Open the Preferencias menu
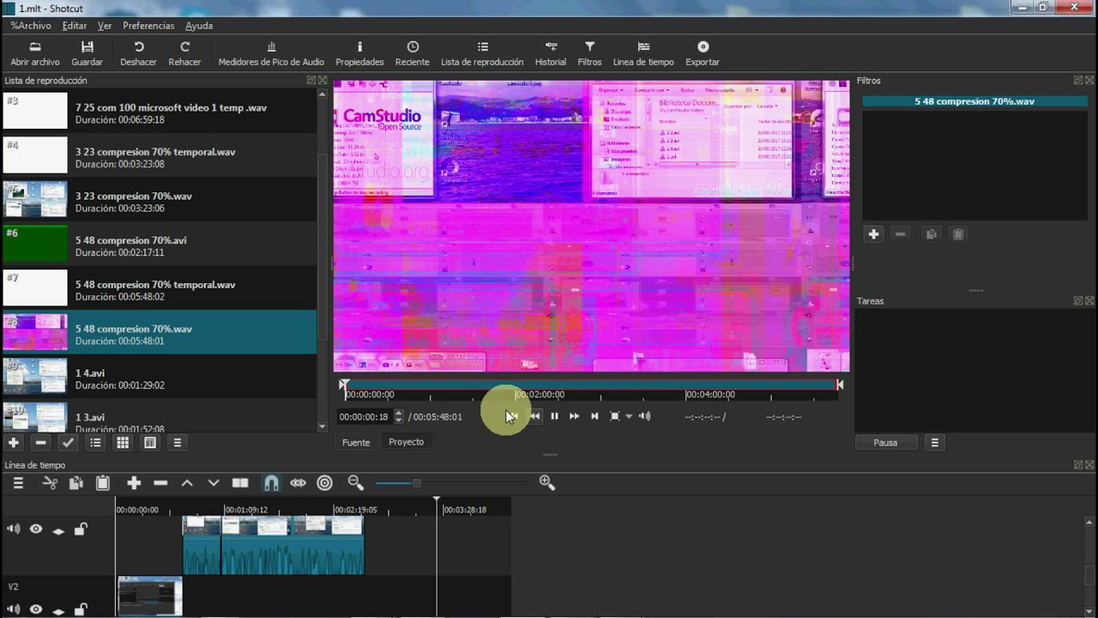Image resolution: width=1098 pixels, height=618 pixels. click(148, 26)
